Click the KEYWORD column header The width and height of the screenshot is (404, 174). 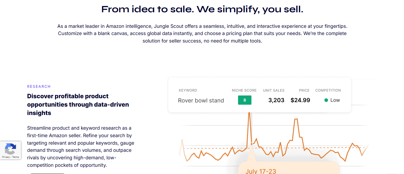coord(188,90)
